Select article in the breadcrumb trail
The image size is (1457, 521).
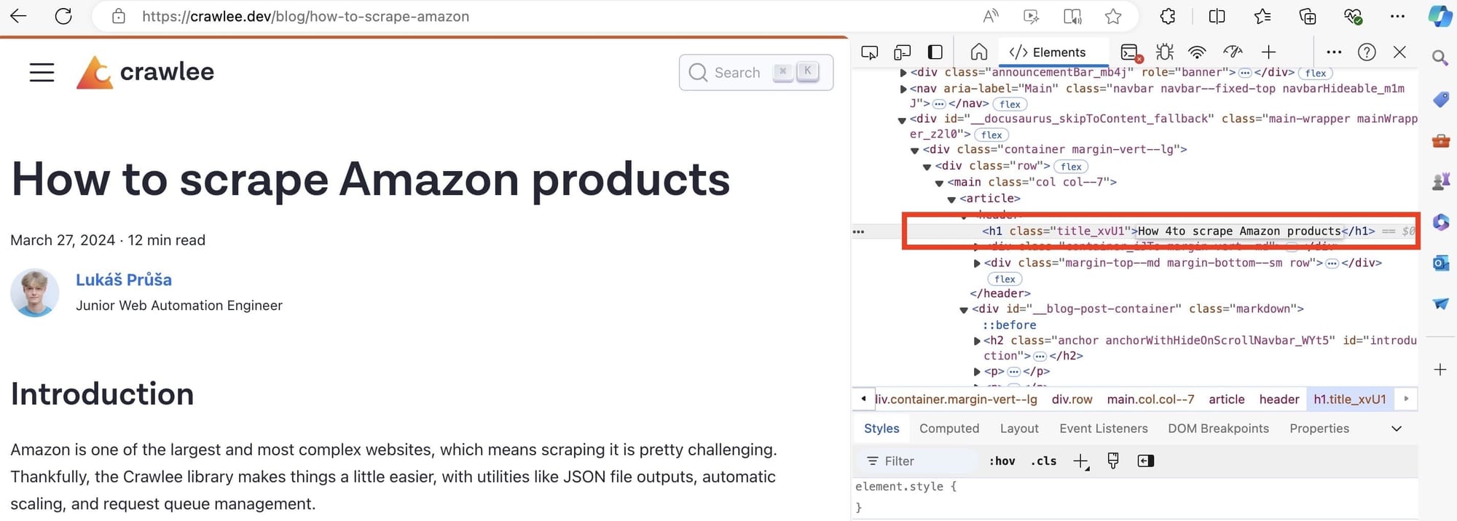pos(1227,399)
